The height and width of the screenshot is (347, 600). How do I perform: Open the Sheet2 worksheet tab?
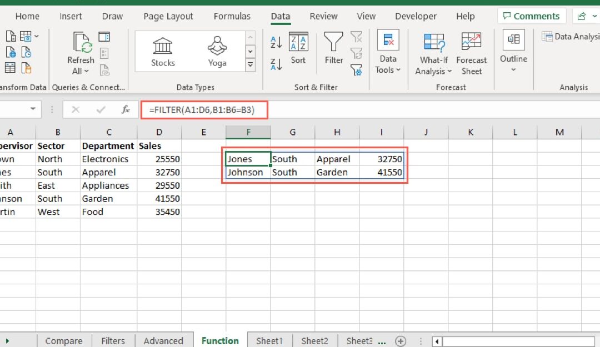pyautogui.click(x=314, y=340)
